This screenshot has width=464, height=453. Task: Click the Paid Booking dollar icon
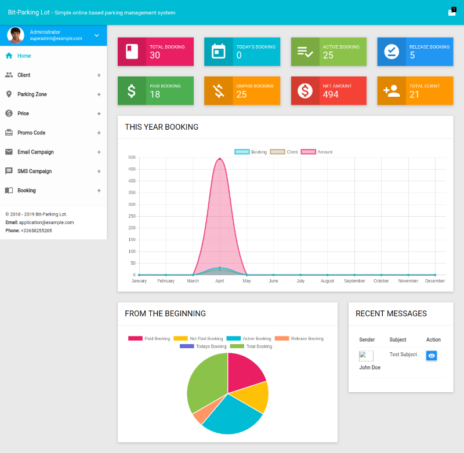coord(132,91)
